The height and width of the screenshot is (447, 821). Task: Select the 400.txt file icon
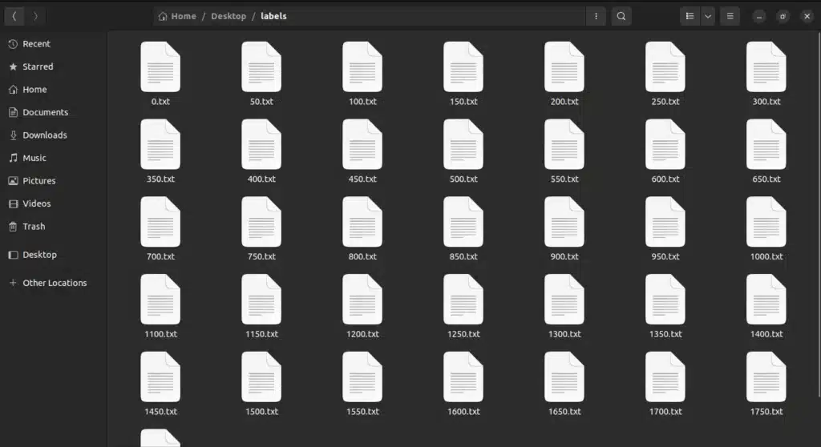pyautogui.click(x=261, y=144)
